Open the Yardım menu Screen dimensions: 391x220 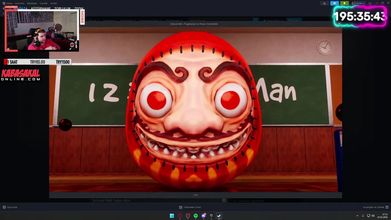53,3
